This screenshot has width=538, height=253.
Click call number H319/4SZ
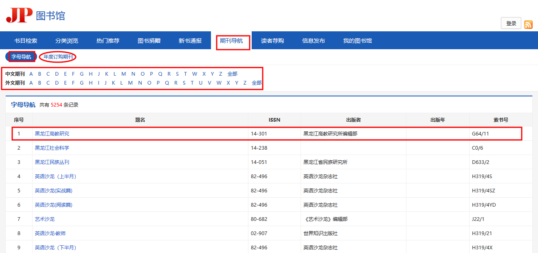tap(484, 191)
